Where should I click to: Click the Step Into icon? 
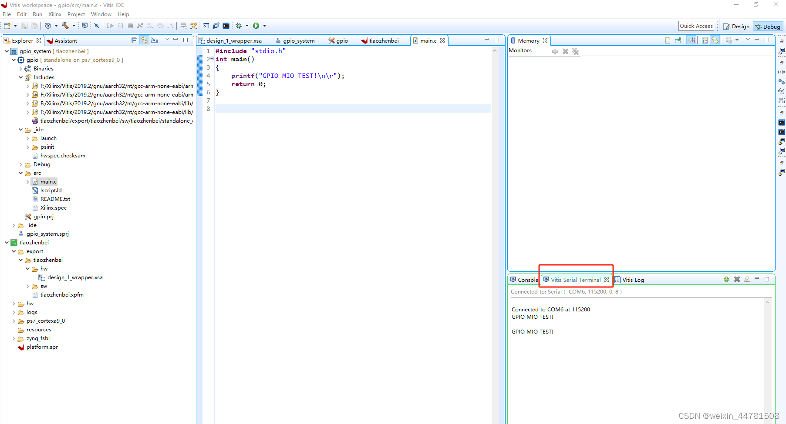[x=150, y=26]
